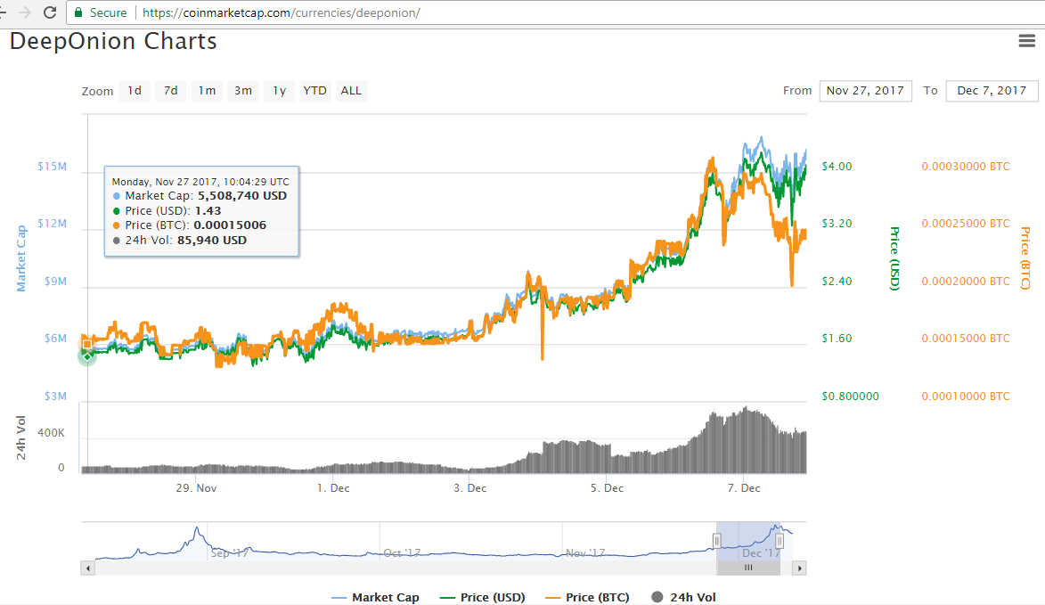Set the chart zoom to 3m

[x=243, y=91]
